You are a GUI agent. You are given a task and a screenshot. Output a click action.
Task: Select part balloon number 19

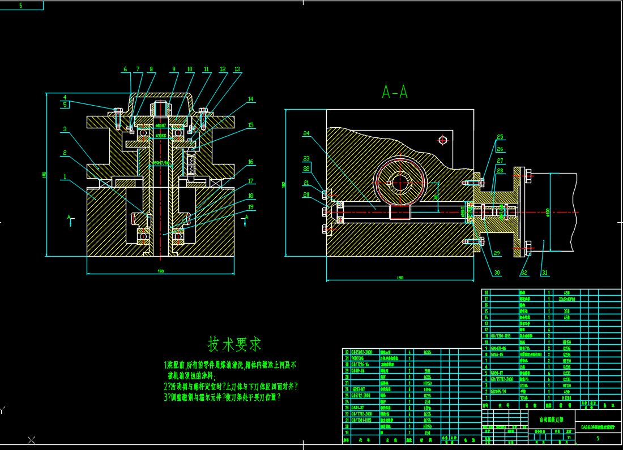[x=250, y=207]
